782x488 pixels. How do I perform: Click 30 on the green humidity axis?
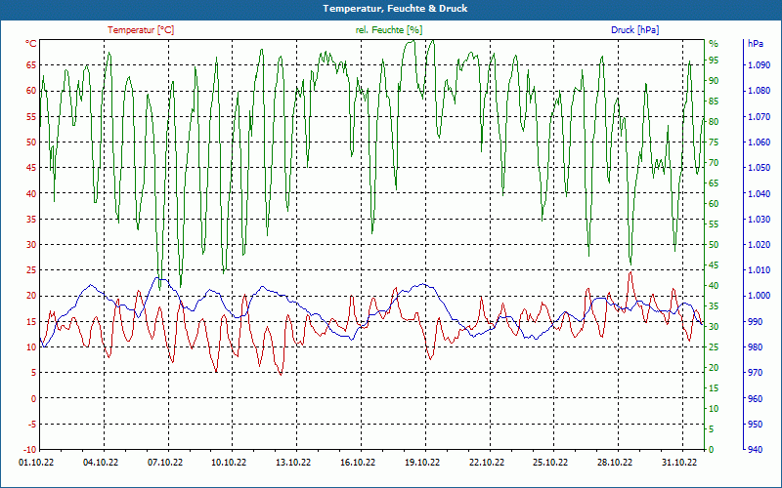(714, 327)
